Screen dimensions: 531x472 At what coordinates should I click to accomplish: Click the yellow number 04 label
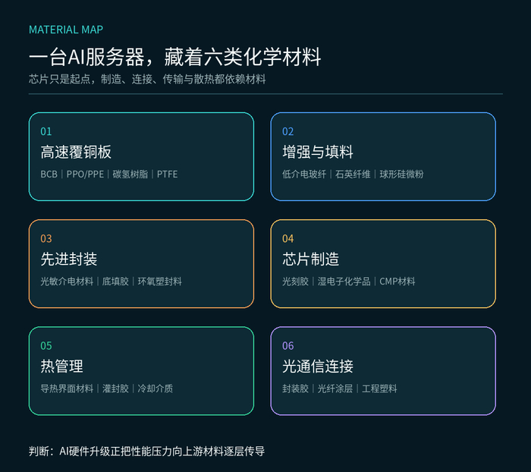tap(287, 238)
